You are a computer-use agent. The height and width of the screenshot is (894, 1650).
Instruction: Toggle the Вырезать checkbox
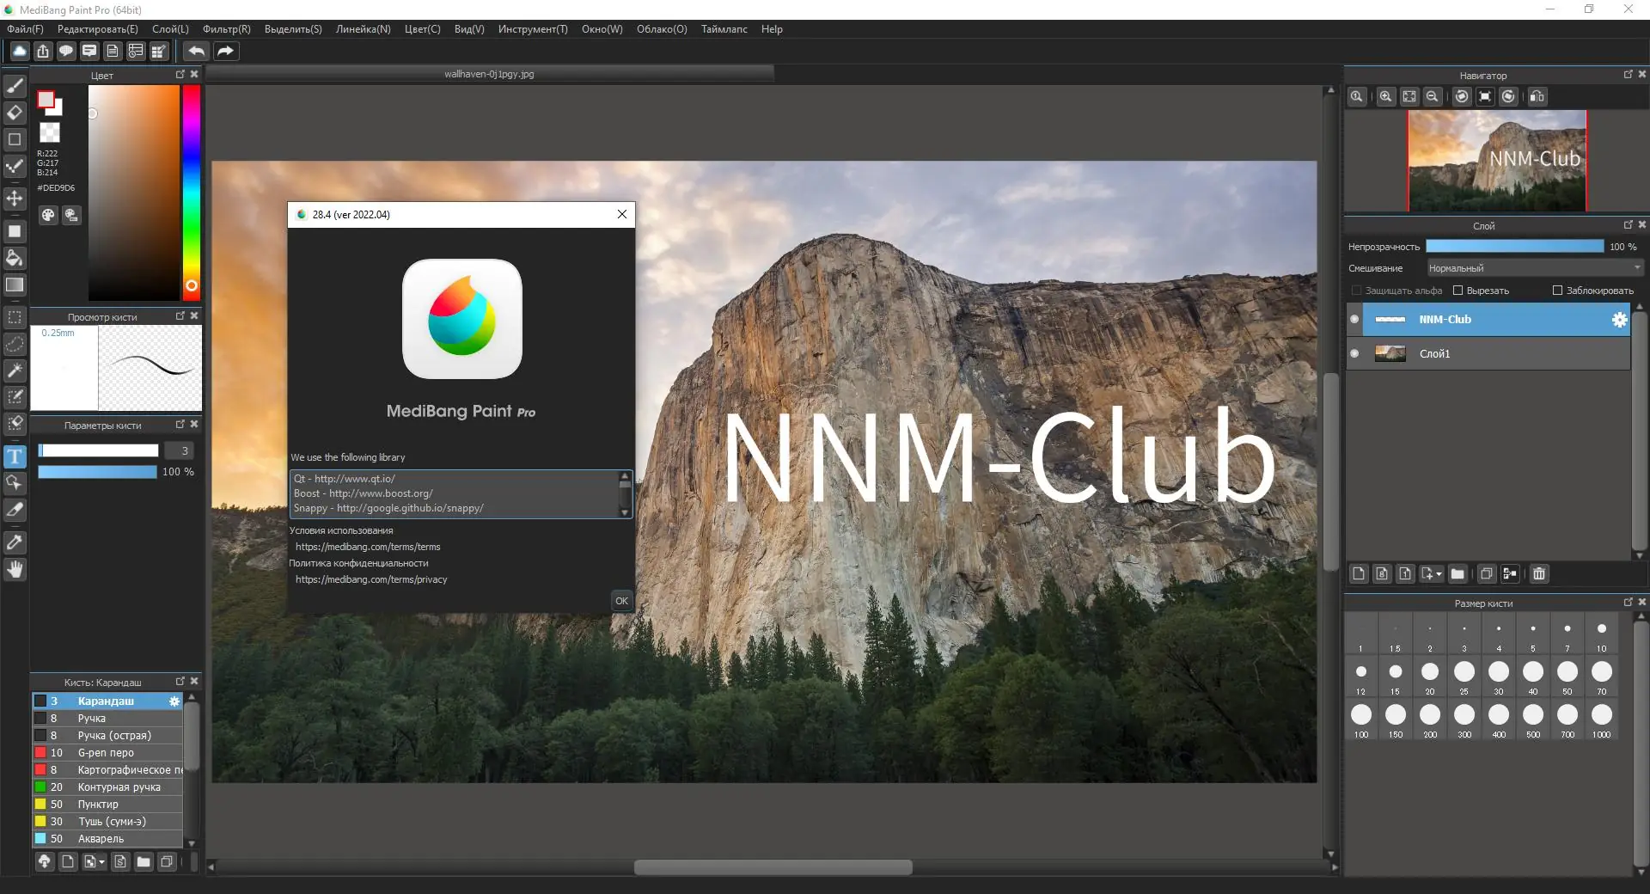click(x=1457, y=291)
